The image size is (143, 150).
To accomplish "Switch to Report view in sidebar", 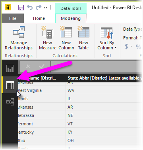I will click(10, 68).
